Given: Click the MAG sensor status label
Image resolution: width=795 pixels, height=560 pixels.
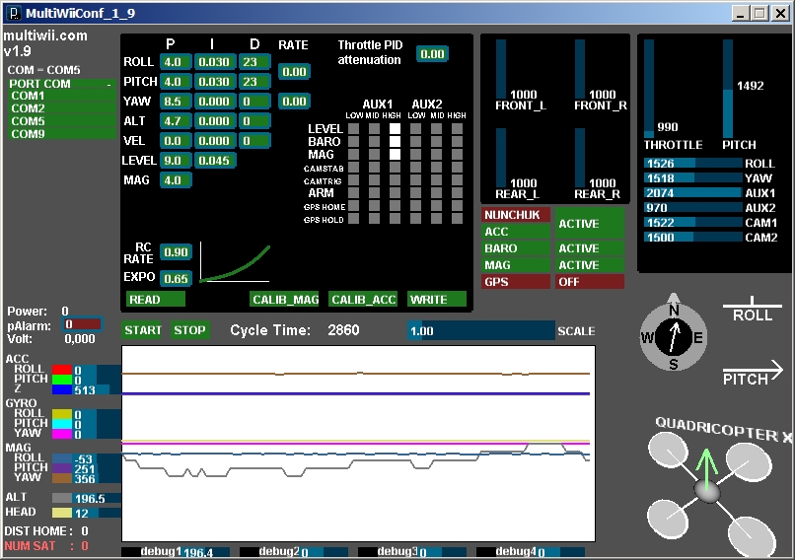Looking at the screenshot, I should pos(516,265).
